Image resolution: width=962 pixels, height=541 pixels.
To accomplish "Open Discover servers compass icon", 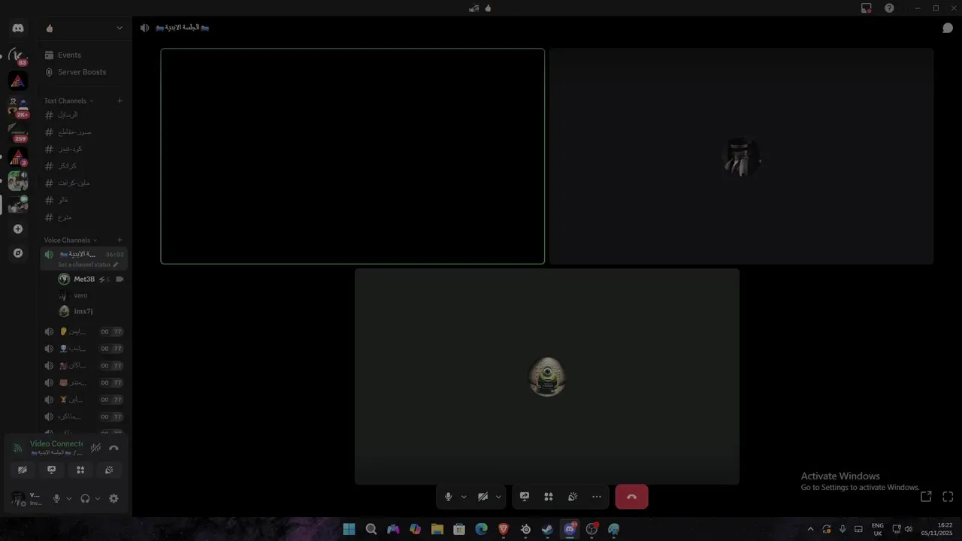I will coord(18,253).
